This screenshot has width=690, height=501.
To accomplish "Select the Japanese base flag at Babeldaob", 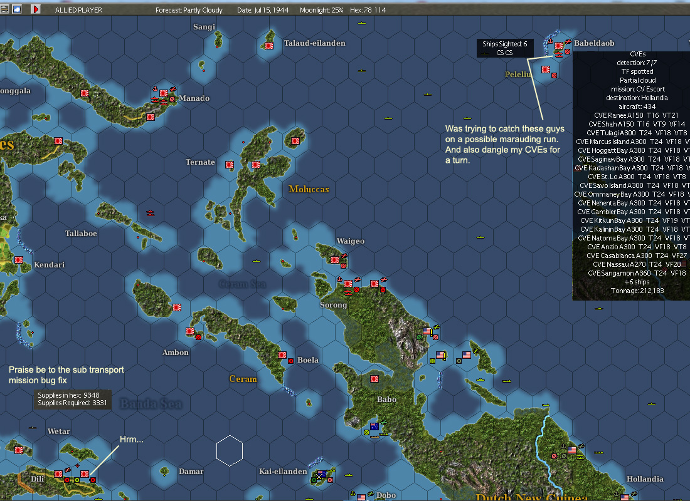I will [559, 46].
